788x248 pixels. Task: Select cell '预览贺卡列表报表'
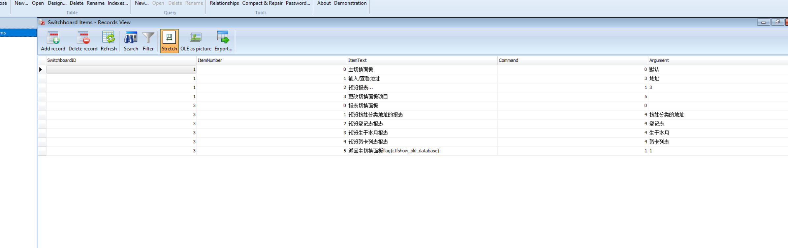[x=422, y=142]
